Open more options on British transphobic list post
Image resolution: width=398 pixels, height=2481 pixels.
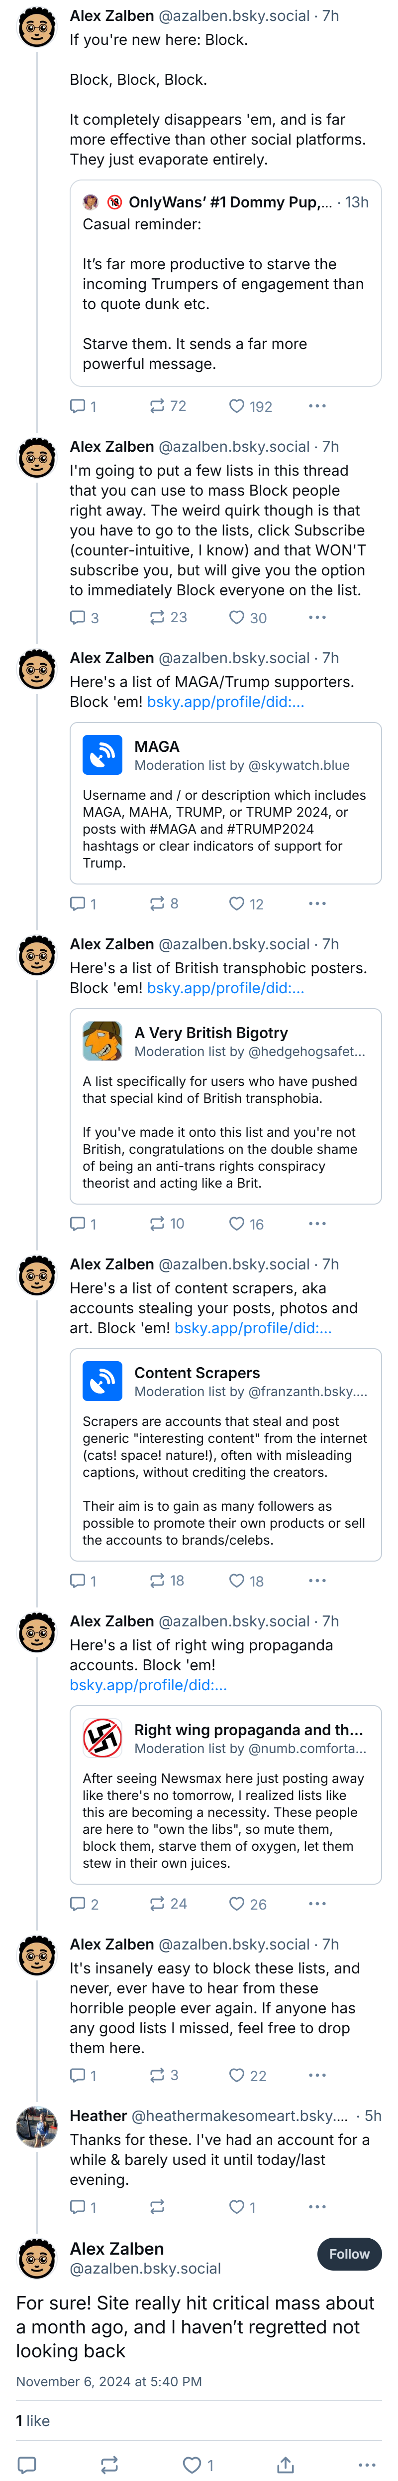coord(317,1223)
